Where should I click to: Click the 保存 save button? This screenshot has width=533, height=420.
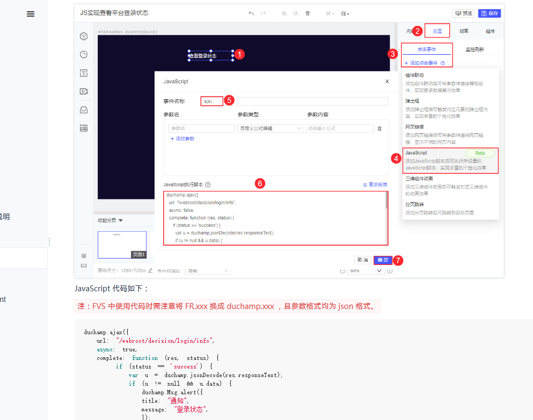pos(490,13)
